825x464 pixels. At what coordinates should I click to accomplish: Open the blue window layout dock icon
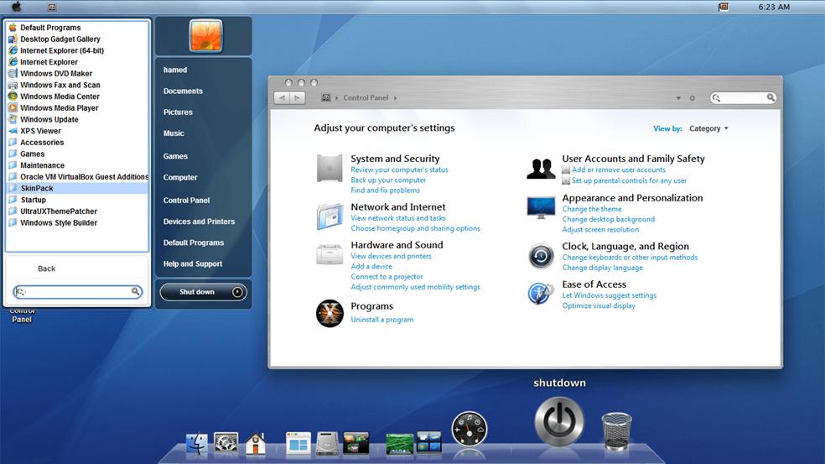coord(298,444)
